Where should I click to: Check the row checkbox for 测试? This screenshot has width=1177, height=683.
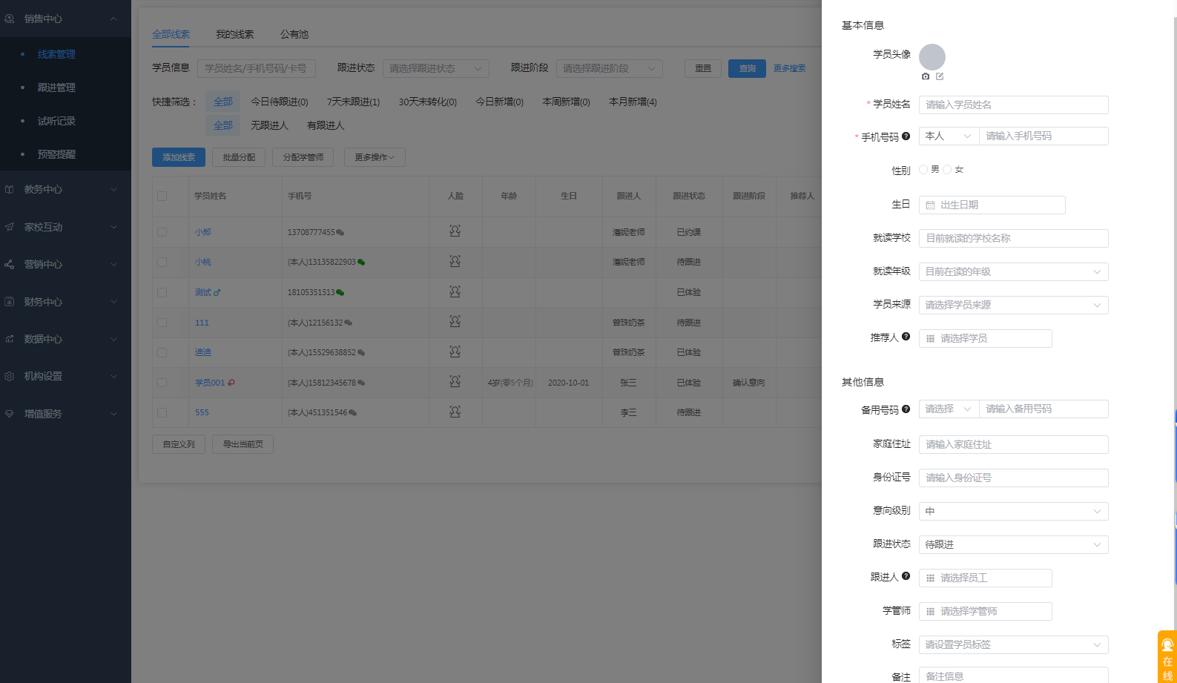click(162, 292)
